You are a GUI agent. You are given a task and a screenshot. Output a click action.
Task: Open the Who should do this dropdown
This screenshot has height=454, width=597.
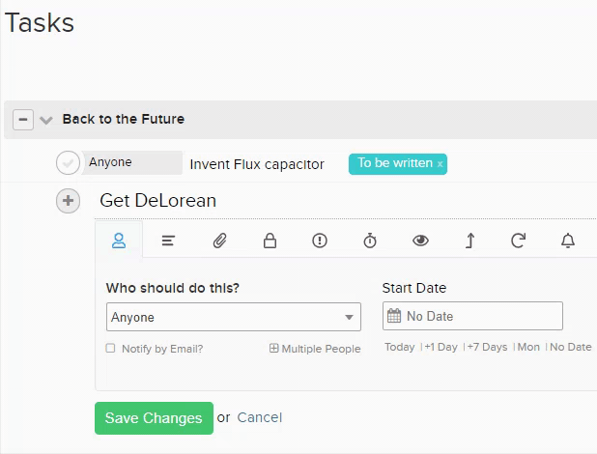pos(234,317)
